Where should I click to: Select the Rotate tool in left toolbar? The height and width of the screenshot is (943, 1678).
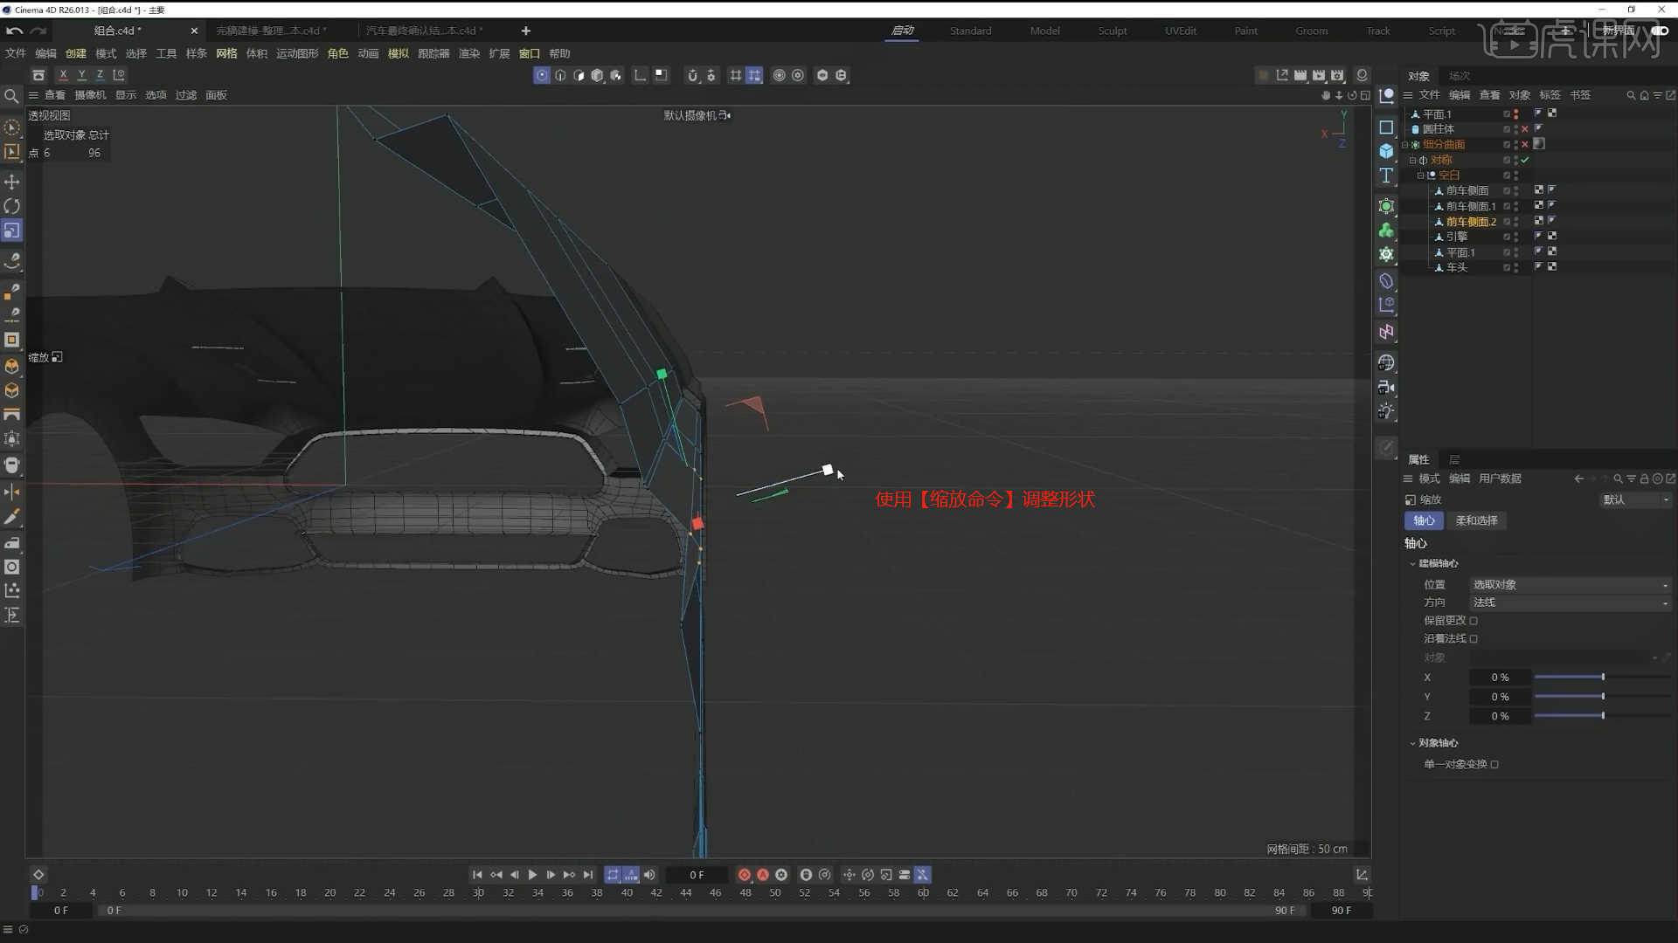tap(12, 206)
